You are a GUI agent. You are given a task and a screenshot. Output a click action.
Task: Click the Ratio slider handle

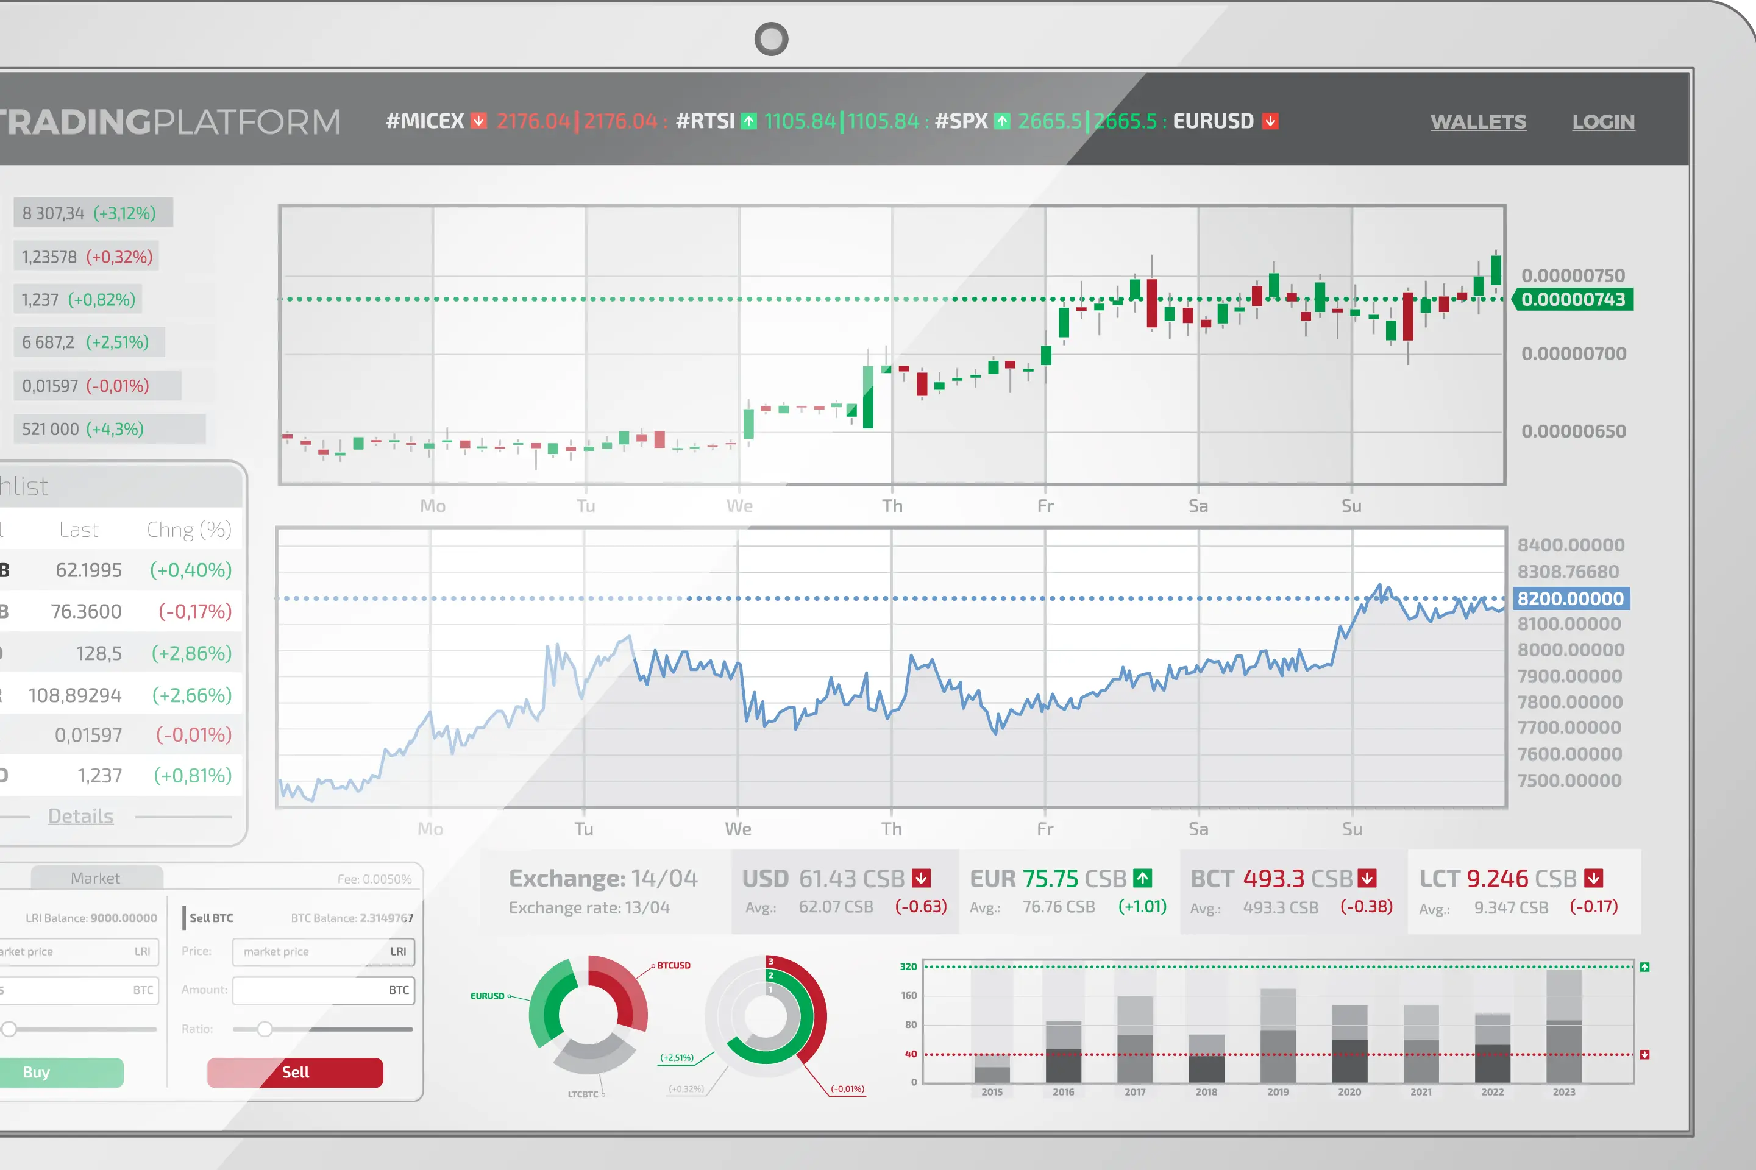265,1028
